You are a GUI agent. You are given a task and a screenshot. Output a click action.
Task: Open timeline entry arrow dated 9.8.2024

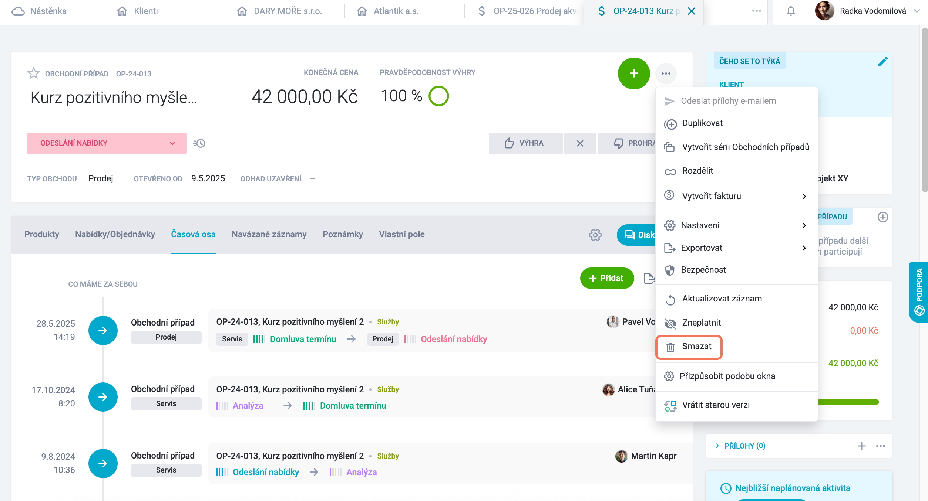(x=103, y=463)
